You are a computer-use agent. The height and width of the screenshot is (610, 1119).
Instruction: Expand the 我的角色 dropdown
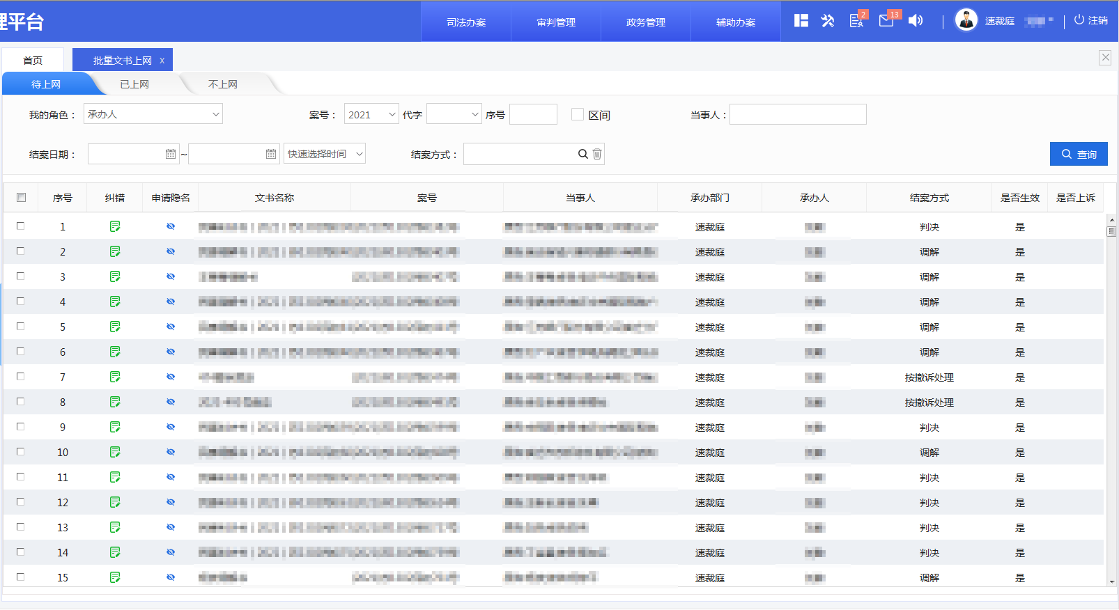[153, 114]
